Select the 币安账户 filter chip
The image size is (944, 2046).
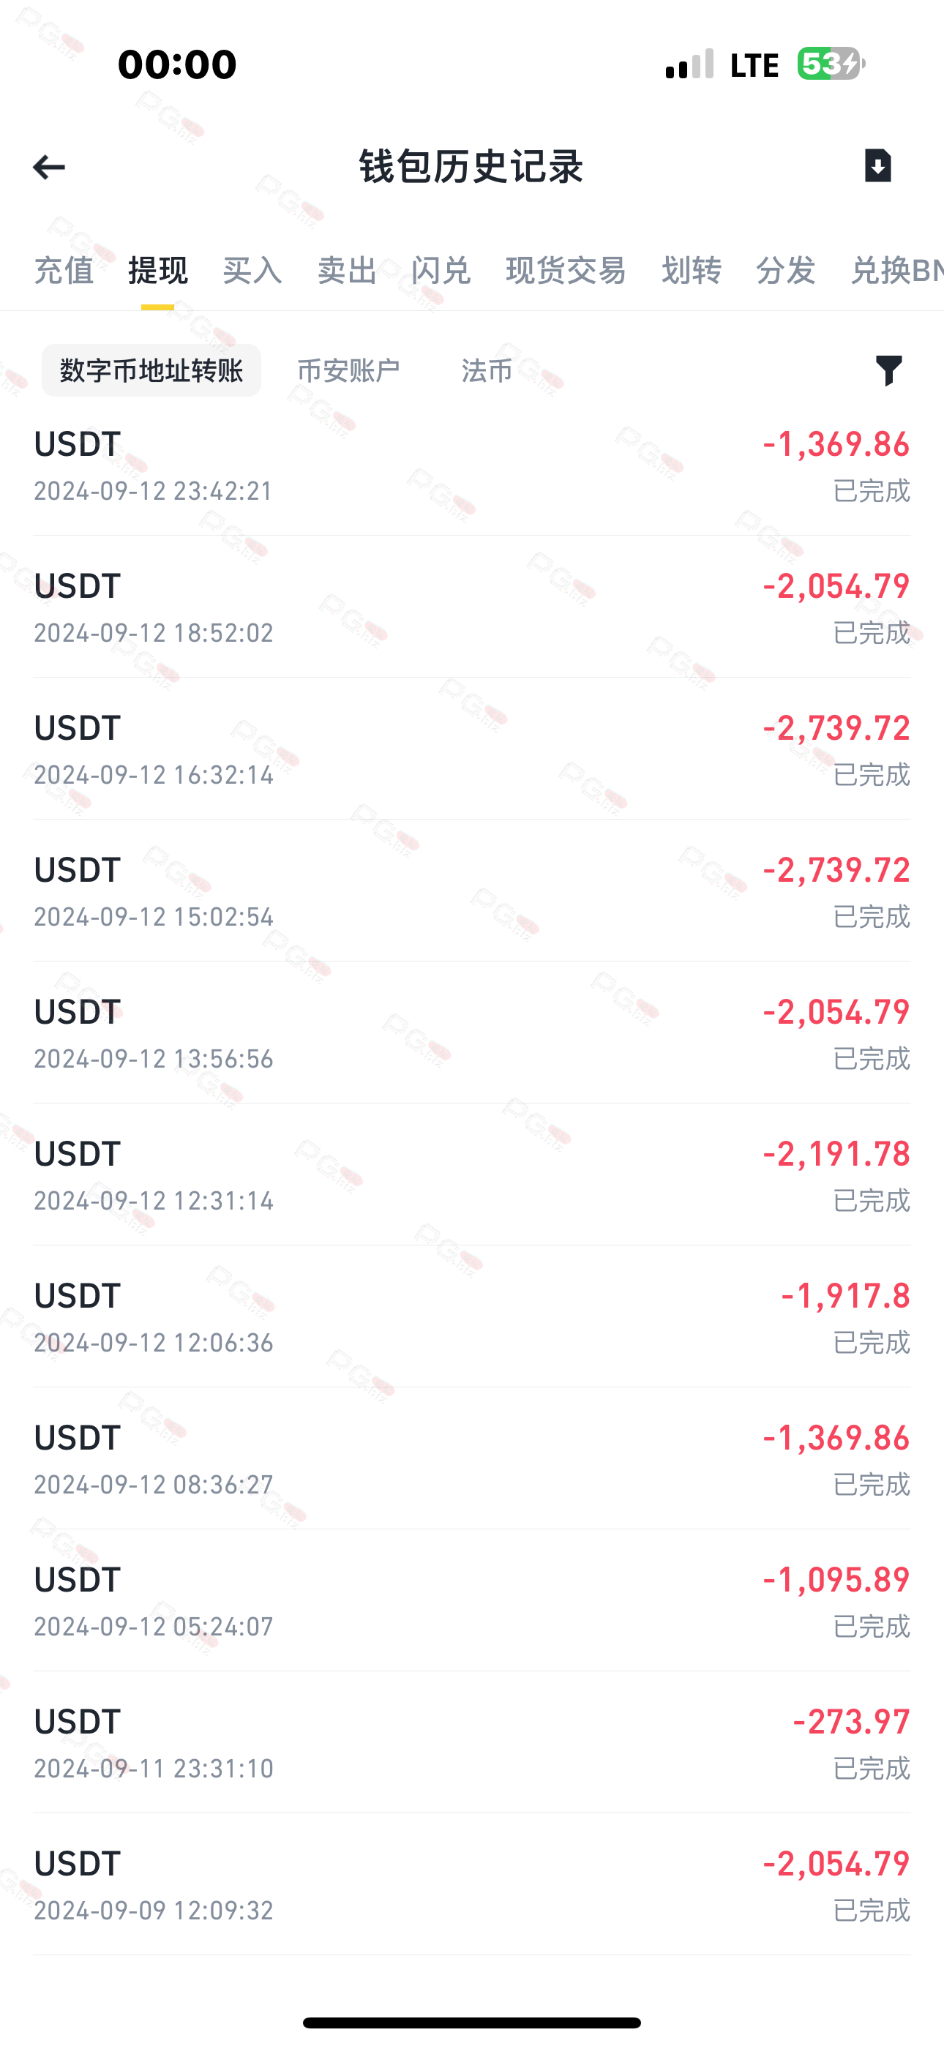348,370
